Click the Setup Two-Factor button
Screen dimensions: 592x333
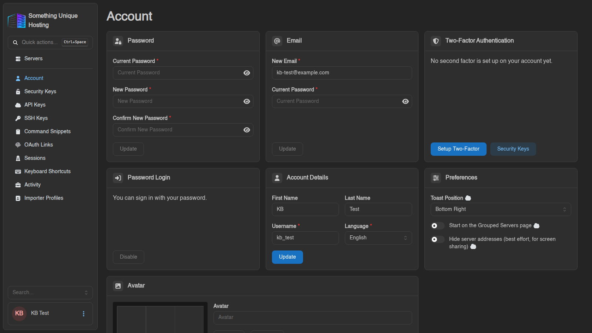click(x=458, y=149)
